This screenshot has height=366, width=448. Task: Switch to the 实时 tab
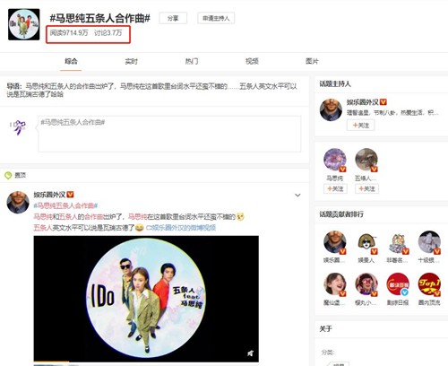[x=131, y=61]
